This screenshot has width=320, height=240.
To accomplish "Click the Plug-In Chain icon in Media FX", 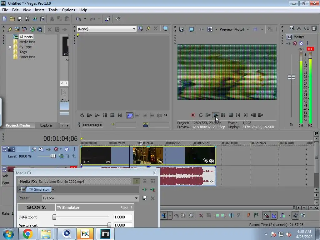I will tap(145, 189).
